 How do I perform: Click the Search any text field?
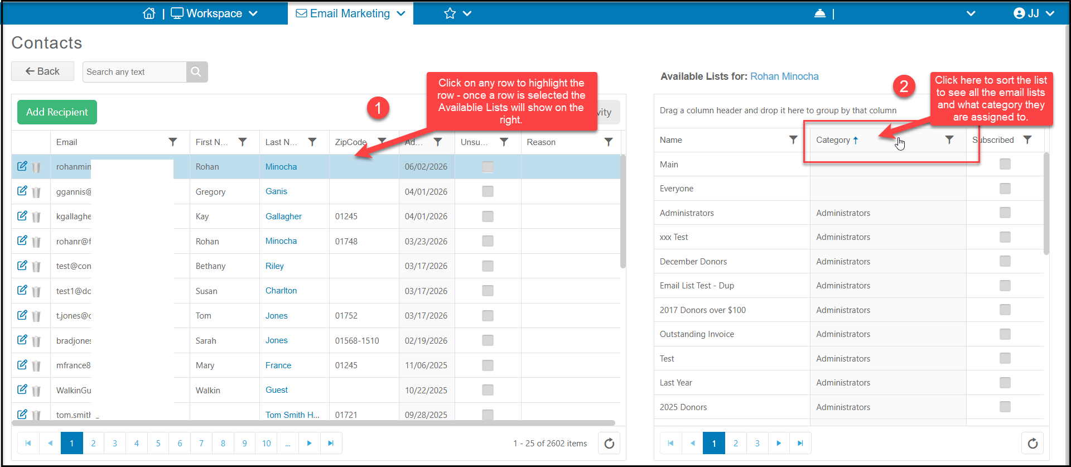[x=134, y=72]
